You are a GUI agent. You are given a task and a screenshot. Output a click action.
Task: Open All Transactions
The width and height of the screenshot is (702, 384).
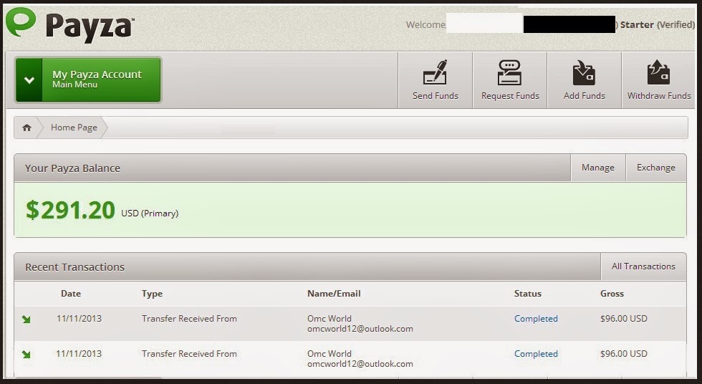coord(643,267)
